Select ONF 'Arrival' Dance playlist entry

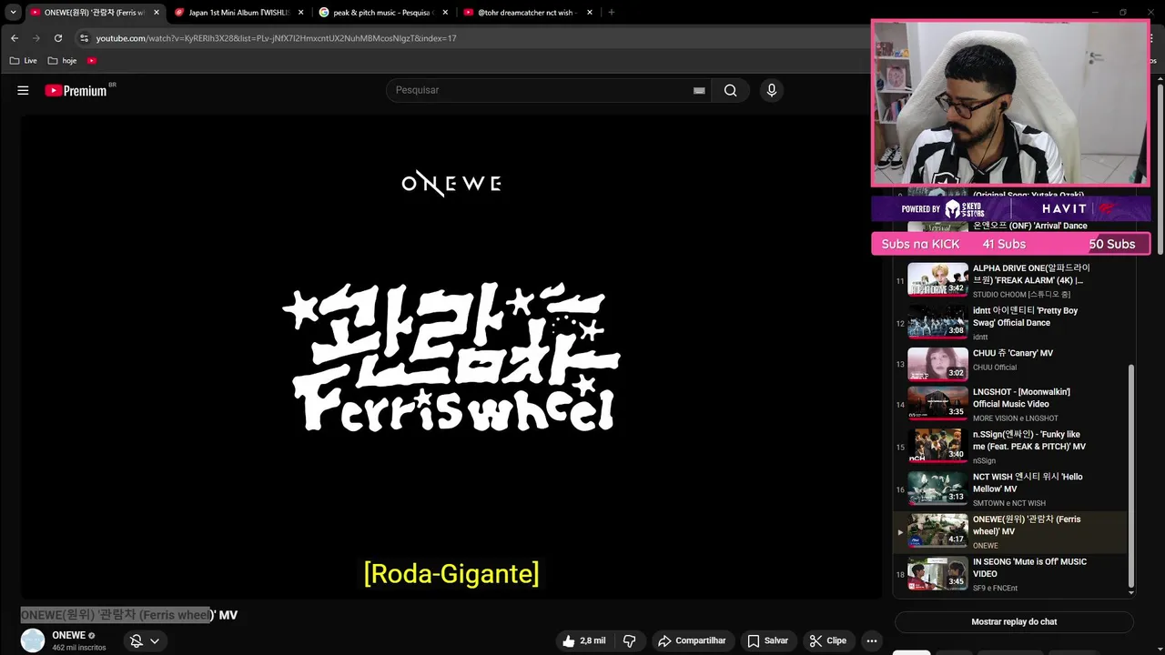[x=1029, y=226]
